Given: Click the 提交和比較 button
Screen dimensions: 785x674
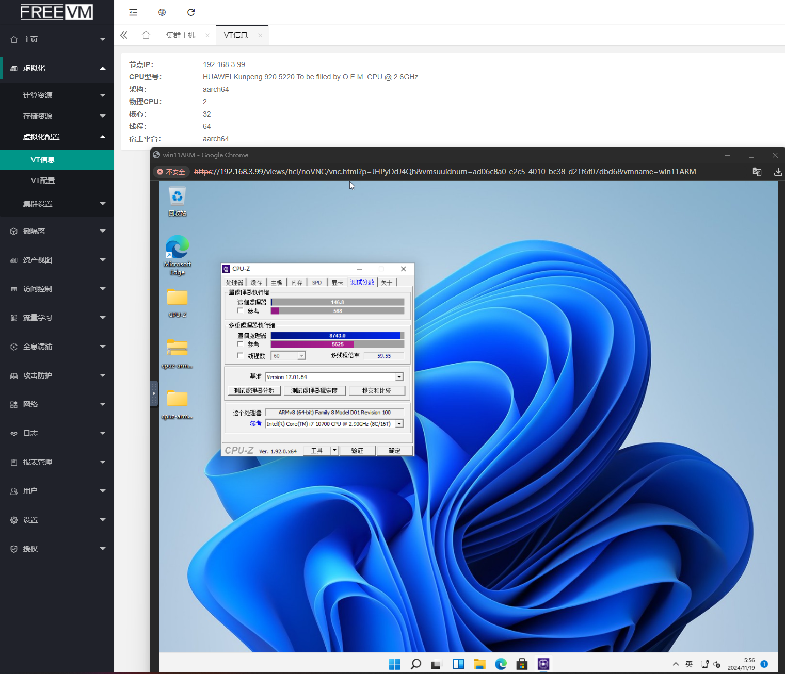Looking at the screenshot, I should 377,391.
